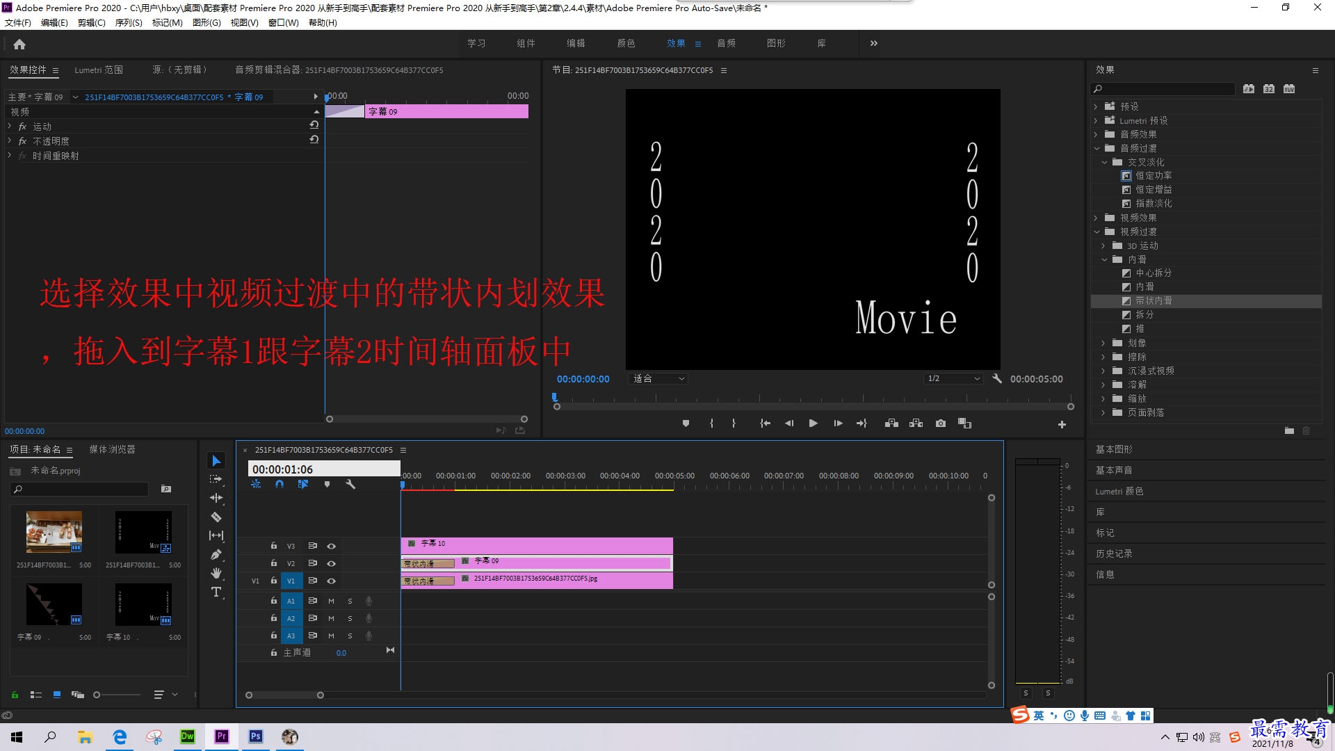
Task: Expand the Dissolve (溶解) transitions folder
Action: (x=1103, y=385)
